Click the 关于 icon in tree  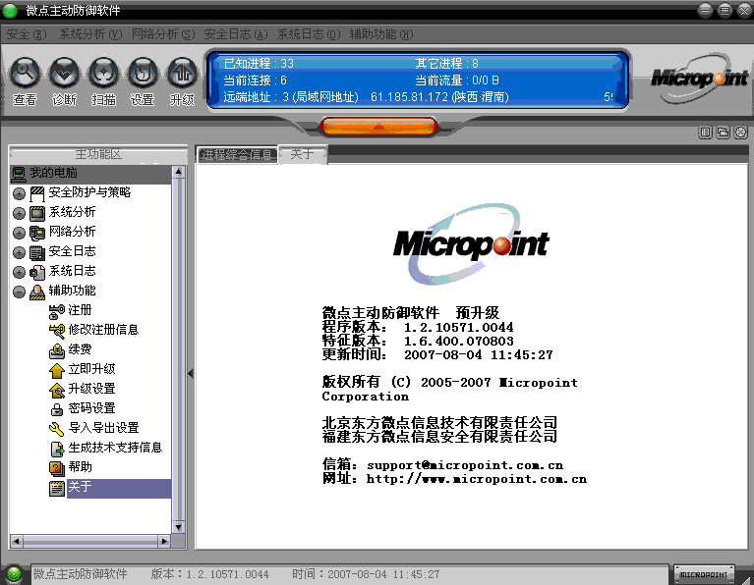pos(57,489)
